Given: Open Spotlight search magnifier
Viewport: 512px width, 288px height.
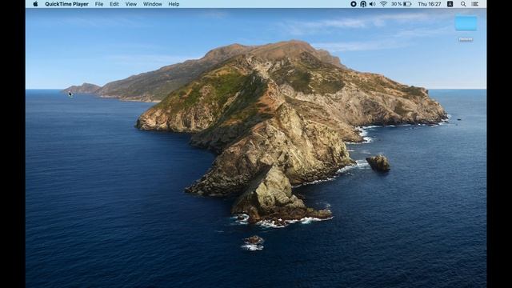Looking at the screenshot, I should (463, 4).
